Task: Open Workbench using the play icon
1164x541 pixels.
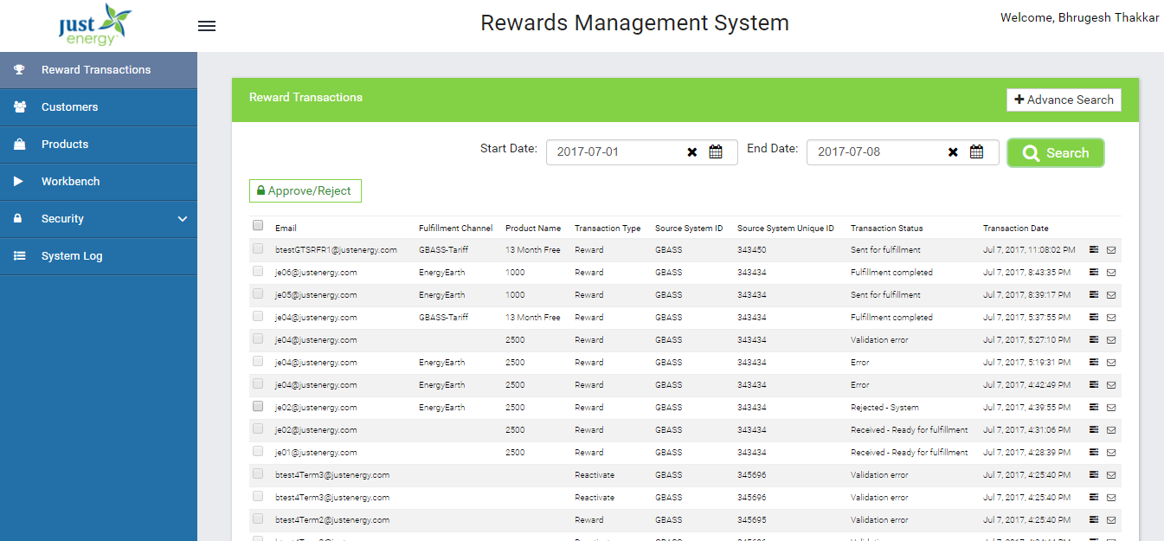Action: (19, 181)
